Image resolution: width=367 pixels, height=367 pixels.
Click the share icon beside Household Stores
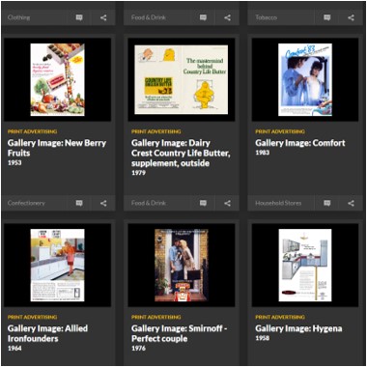pyautogui.click(x=352, y=203)
